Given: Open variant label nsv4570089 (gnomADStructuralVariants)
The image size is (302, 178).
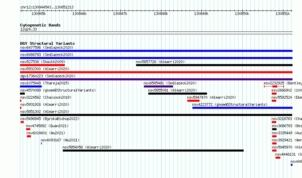Looking at the screenshot, I should (x=58, y=90).
